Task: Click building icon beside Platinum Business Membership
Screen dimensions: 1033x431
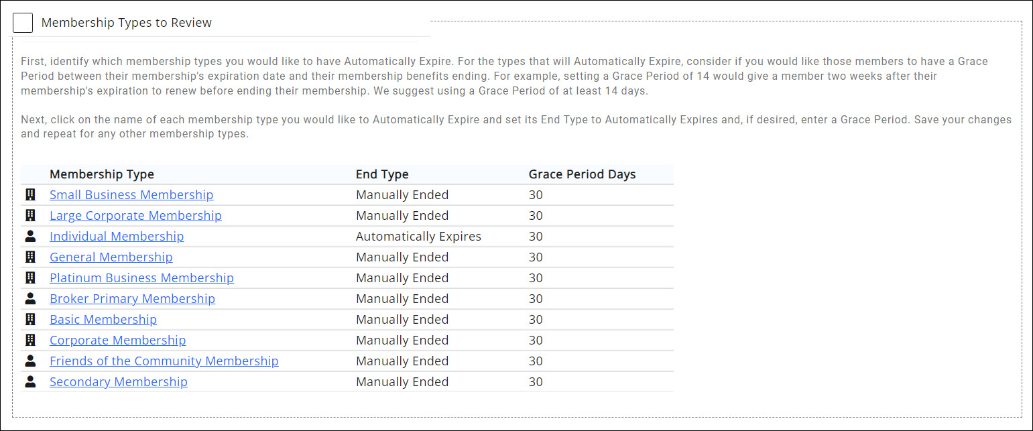Action: click(x=29, y=278)
